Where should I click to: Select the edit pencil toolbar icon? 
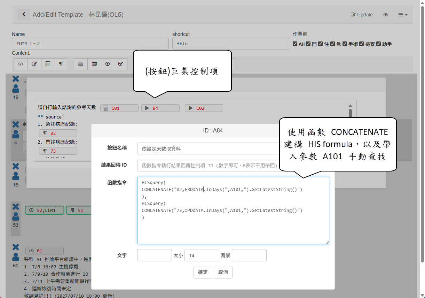coord(34,64)
